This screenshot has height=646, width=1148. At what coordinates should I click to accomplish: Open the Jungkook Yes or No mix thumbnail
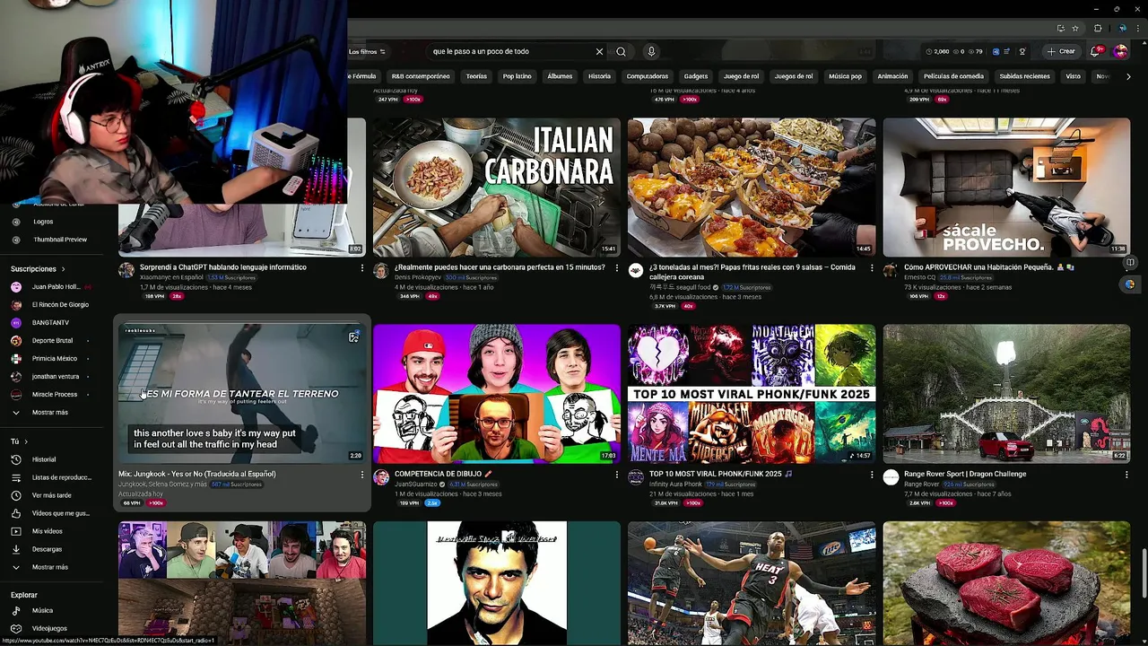[x=242, y=394]
